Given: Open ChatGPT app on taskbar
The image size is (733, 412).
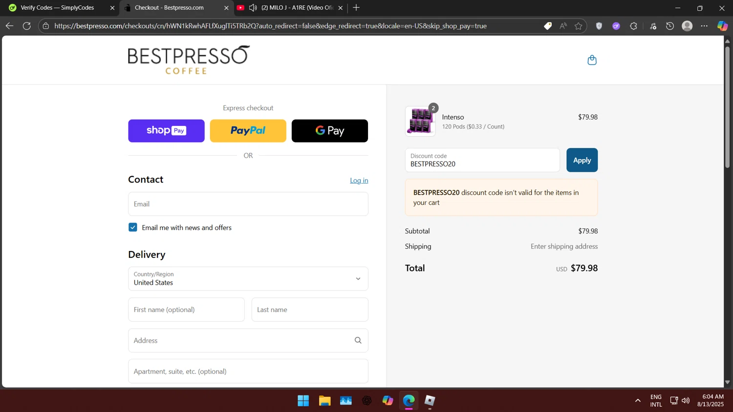Looking at the screenshot, I should point(367,401).
